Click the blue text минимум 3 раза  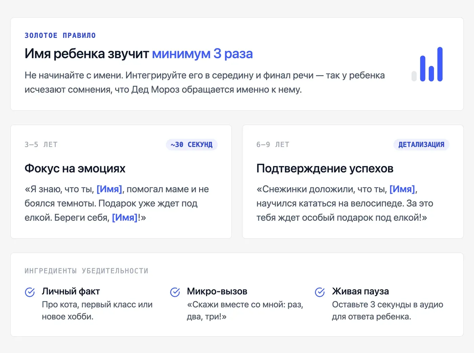[x=202, y=54]
